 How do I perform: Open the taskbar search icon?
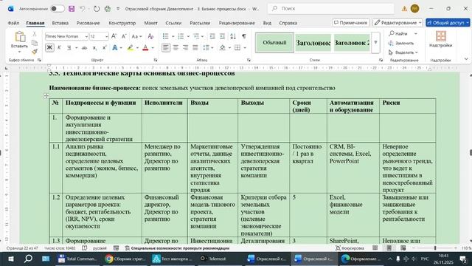(x=28, y=259)
